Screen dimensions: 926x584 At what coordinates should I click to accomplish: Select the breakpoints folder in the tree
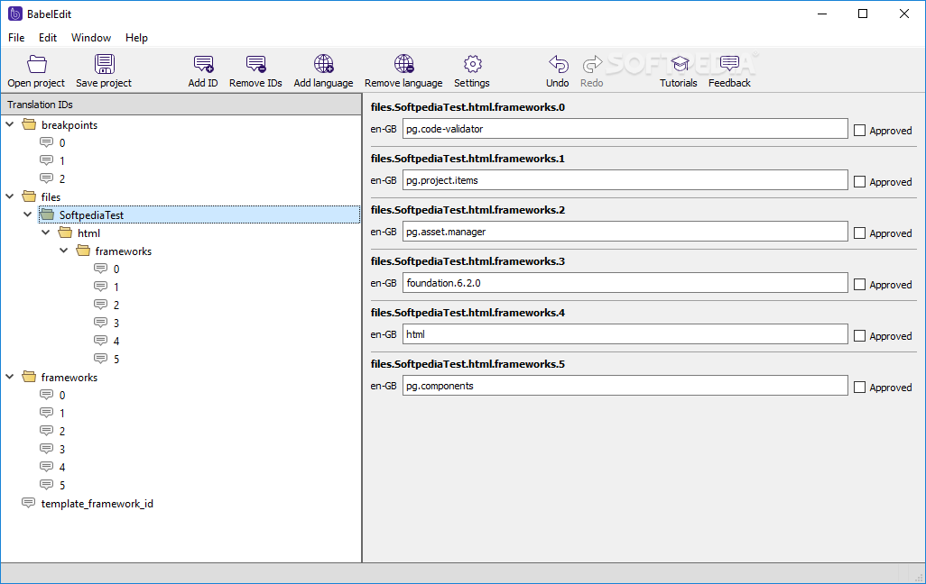point(69,125)
